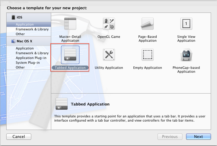This screenshot has height=146, width=217.
Task: Click the Mac OS X section header
Action: (x=29, y=41)
